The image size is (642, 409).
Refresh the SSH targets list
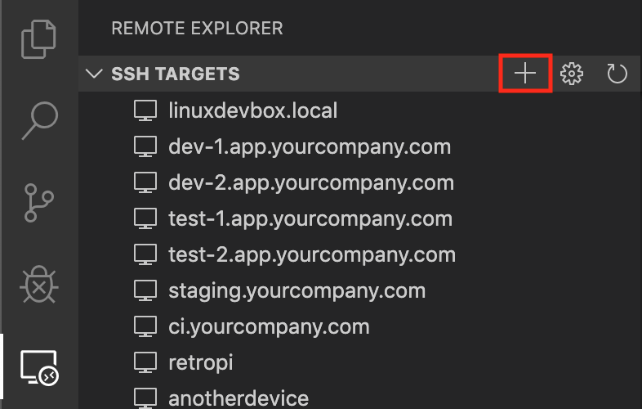617,74
